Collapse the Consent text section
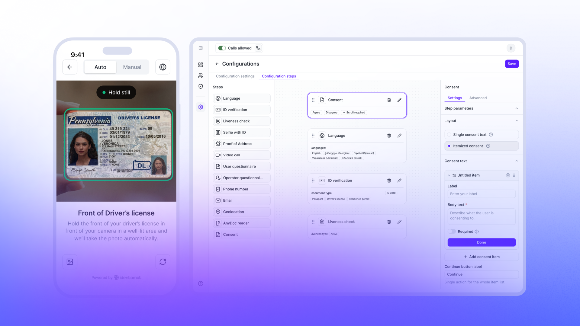Viewport: 580px width, 326px height. pyautogui.click(x=517, y=161)
